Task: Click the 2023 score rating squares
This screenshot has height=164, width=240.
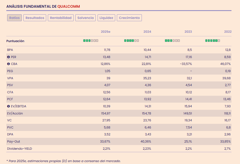Action: click(172, 41)
